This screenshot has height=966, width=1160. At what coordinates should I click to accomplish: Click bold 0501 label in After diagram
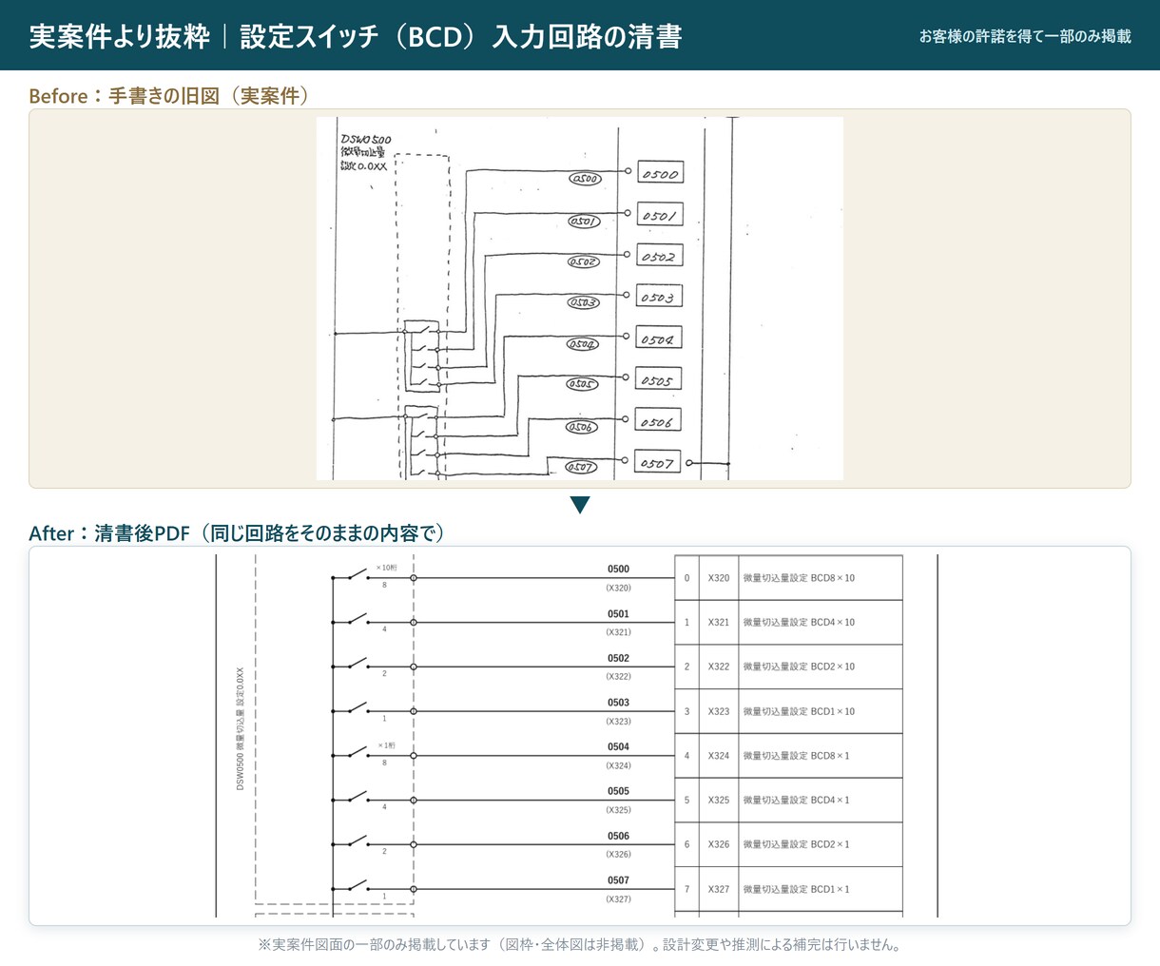(x=619, y=614)
